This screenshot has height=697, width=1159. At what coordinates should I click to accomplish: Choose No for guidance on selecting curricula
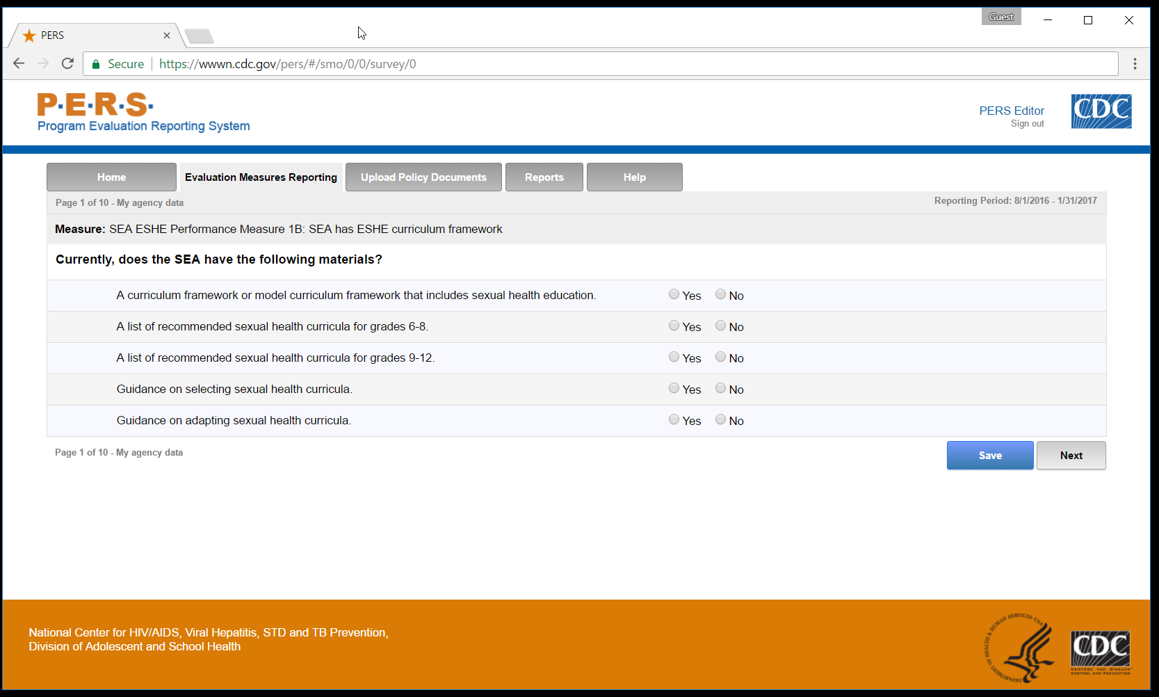720,388
